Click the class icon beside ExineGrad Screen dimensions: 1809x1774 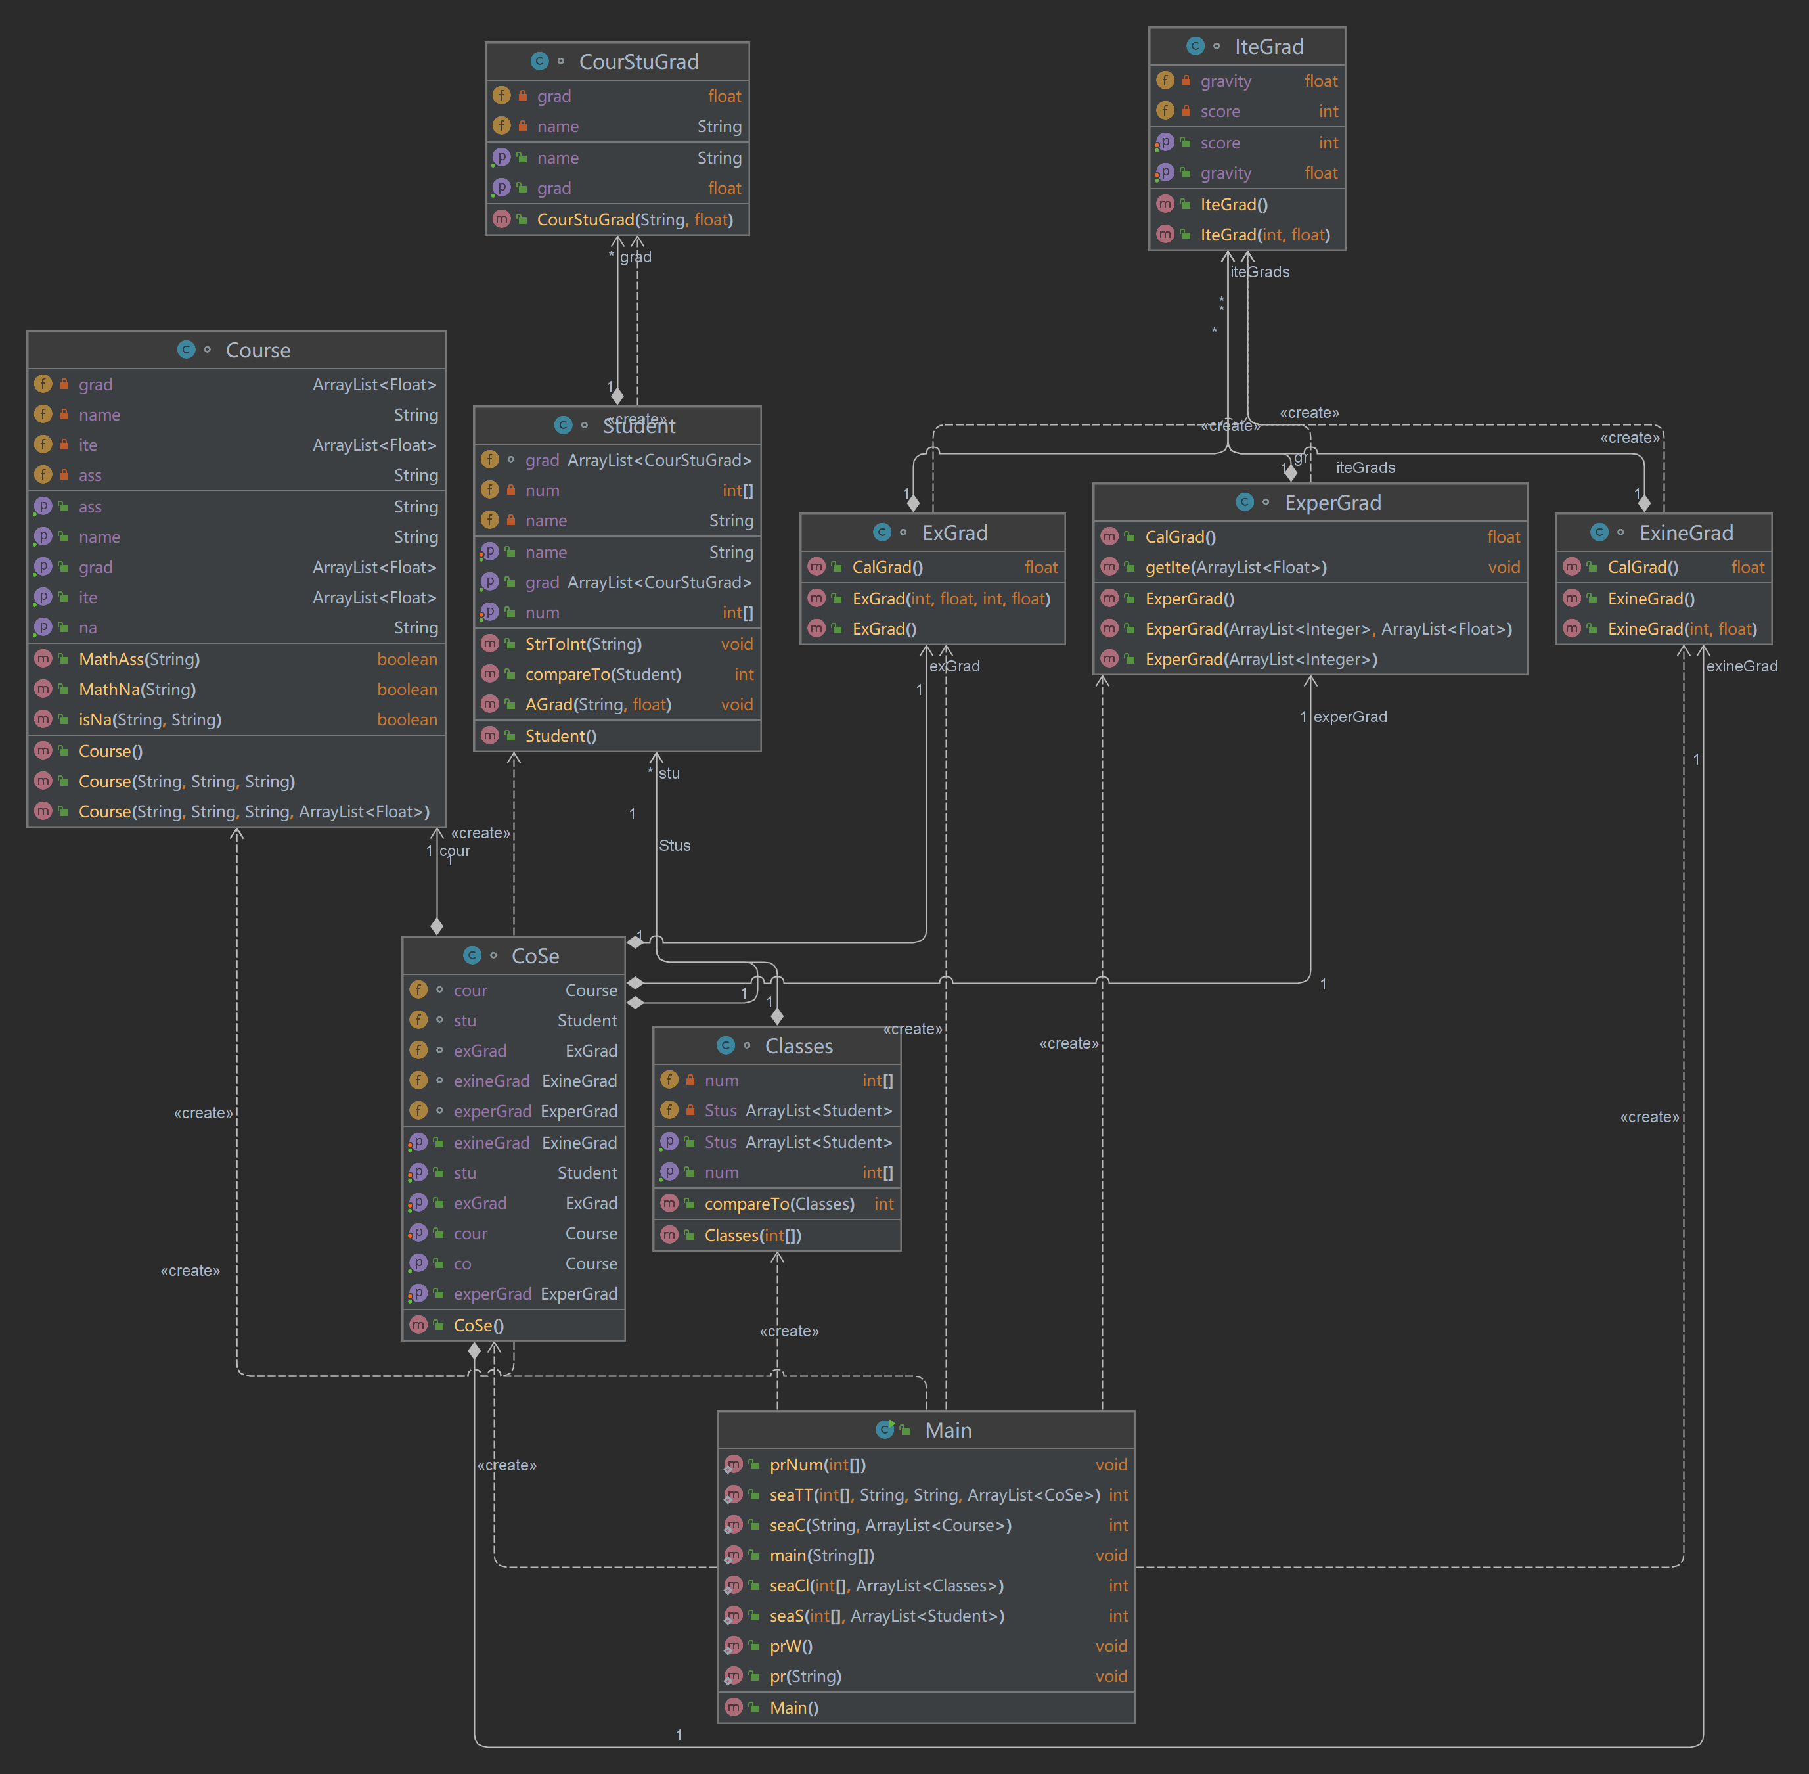(x=1599, y=532)
